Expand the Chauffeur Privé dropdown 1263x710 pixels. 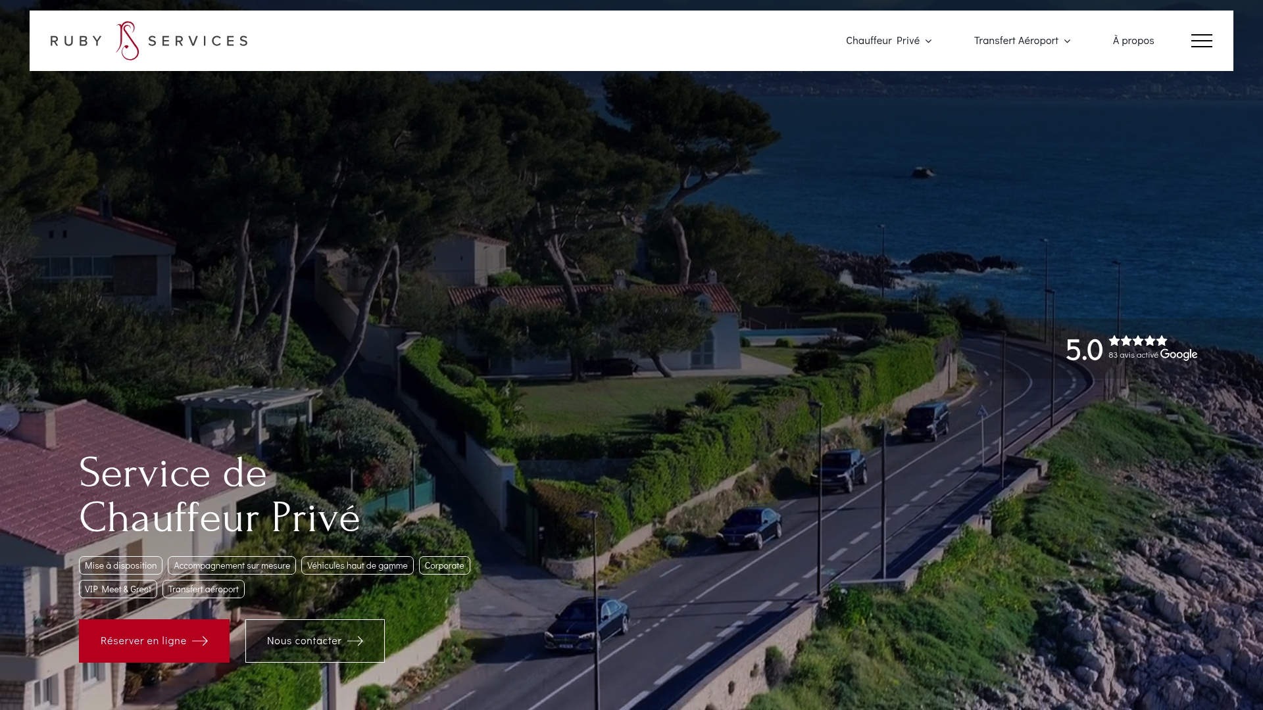pos(889,41)
